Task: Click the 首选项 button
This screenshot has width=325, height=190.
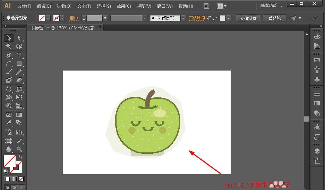Action: [x=275, y=18]
